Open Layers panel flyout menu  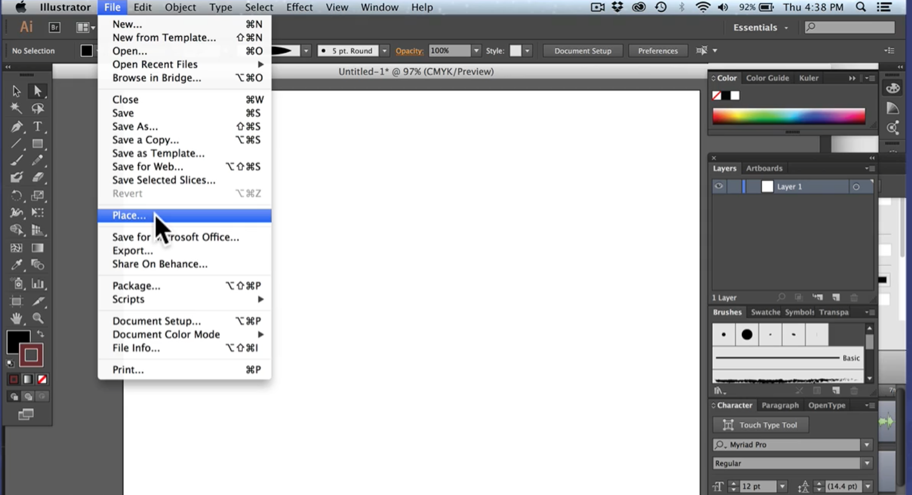(869, 168)
